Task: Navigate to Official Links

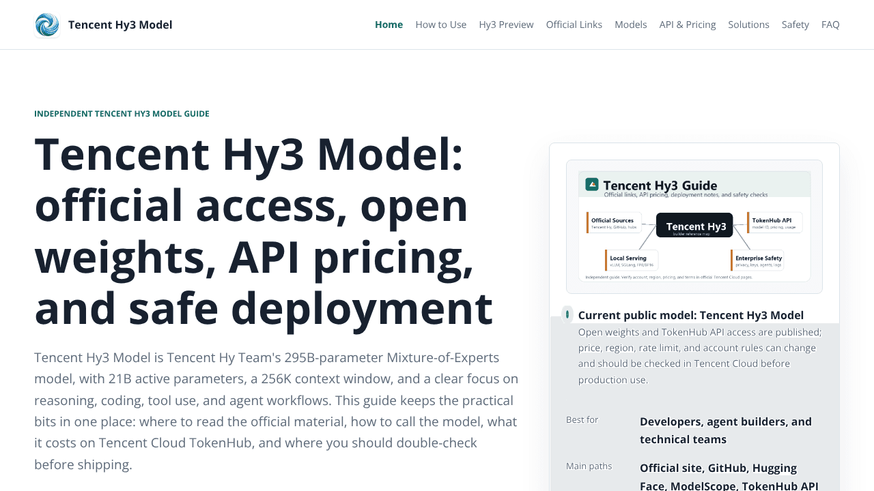Action: 574,25
